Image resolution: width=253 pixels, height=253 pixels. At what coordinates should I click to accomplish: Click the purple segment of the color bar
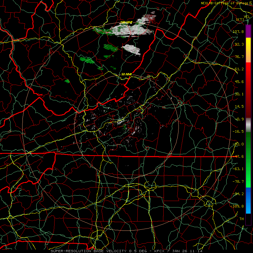[248, 31]
